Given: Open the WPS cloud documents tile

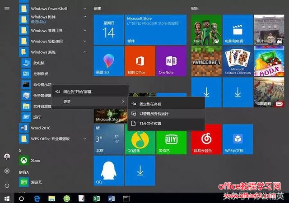Looking at the screenshot, I should pyautogui.click(x=238, y=139).
